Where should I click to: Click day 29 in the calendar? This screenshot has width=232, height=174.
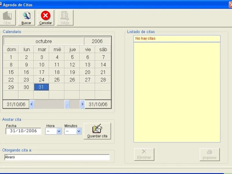pos(11,87)
